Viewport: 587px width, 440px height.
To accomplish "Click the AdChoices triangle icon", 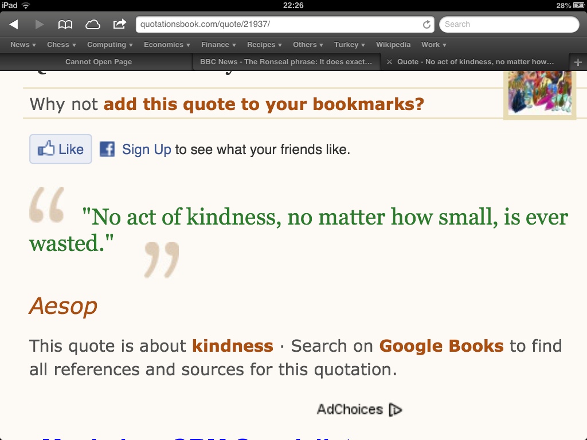I will point(396,409).
